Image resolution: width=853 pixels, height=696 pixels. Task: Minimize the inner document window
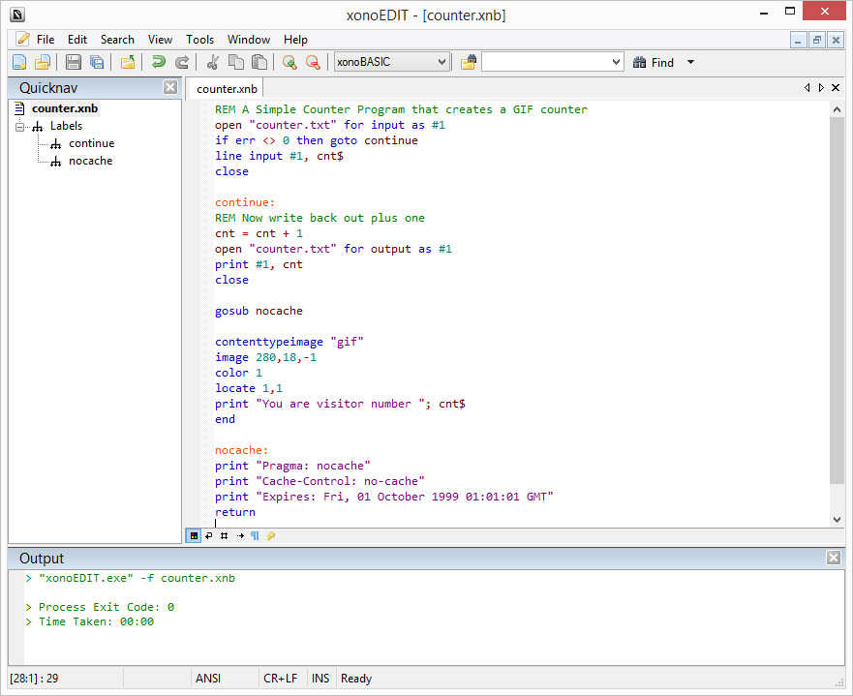tap(798, 40)
